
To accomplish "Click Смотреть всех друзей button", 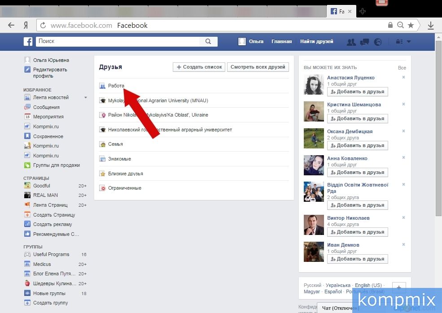I will tap(258, 67).
